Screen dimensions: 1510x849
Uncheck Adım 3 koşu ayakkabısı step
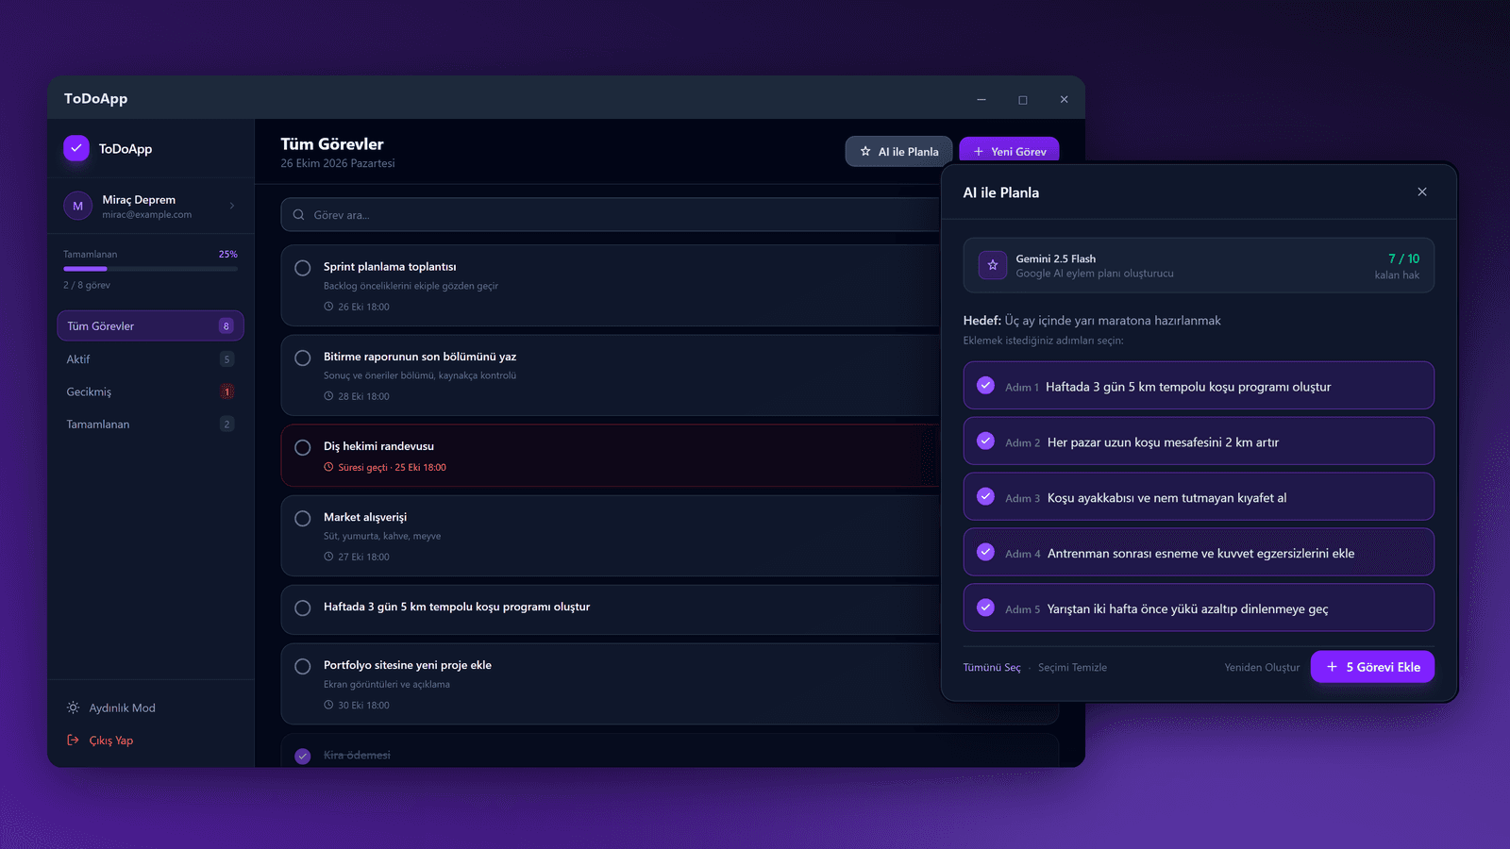tap(985, 497)
